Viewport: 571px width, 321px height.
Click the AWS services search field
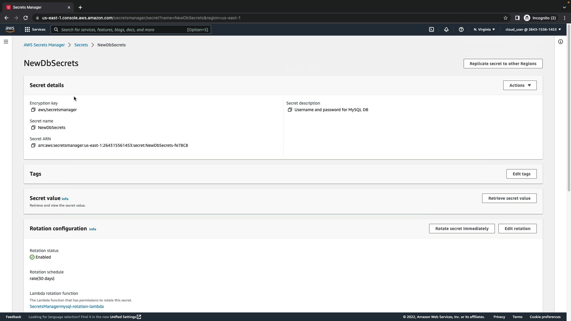(123, 30)
